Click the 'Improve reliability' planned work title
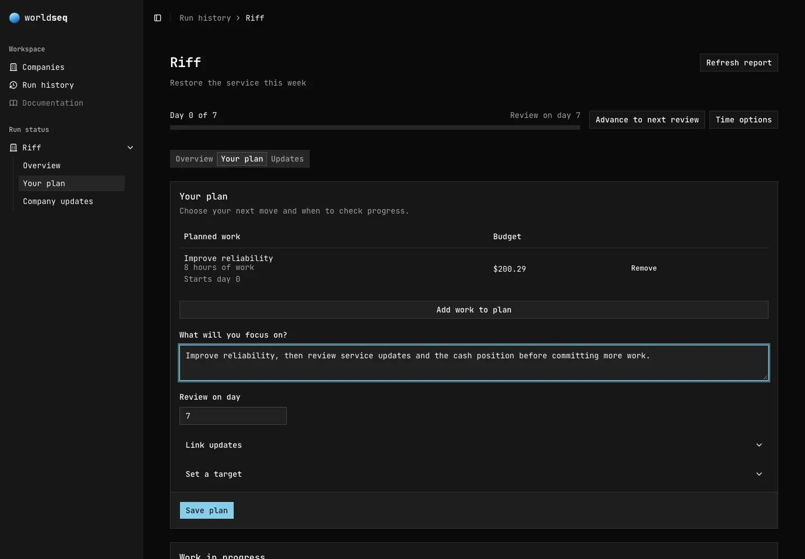The image size is (805, 559). (229, 258)
